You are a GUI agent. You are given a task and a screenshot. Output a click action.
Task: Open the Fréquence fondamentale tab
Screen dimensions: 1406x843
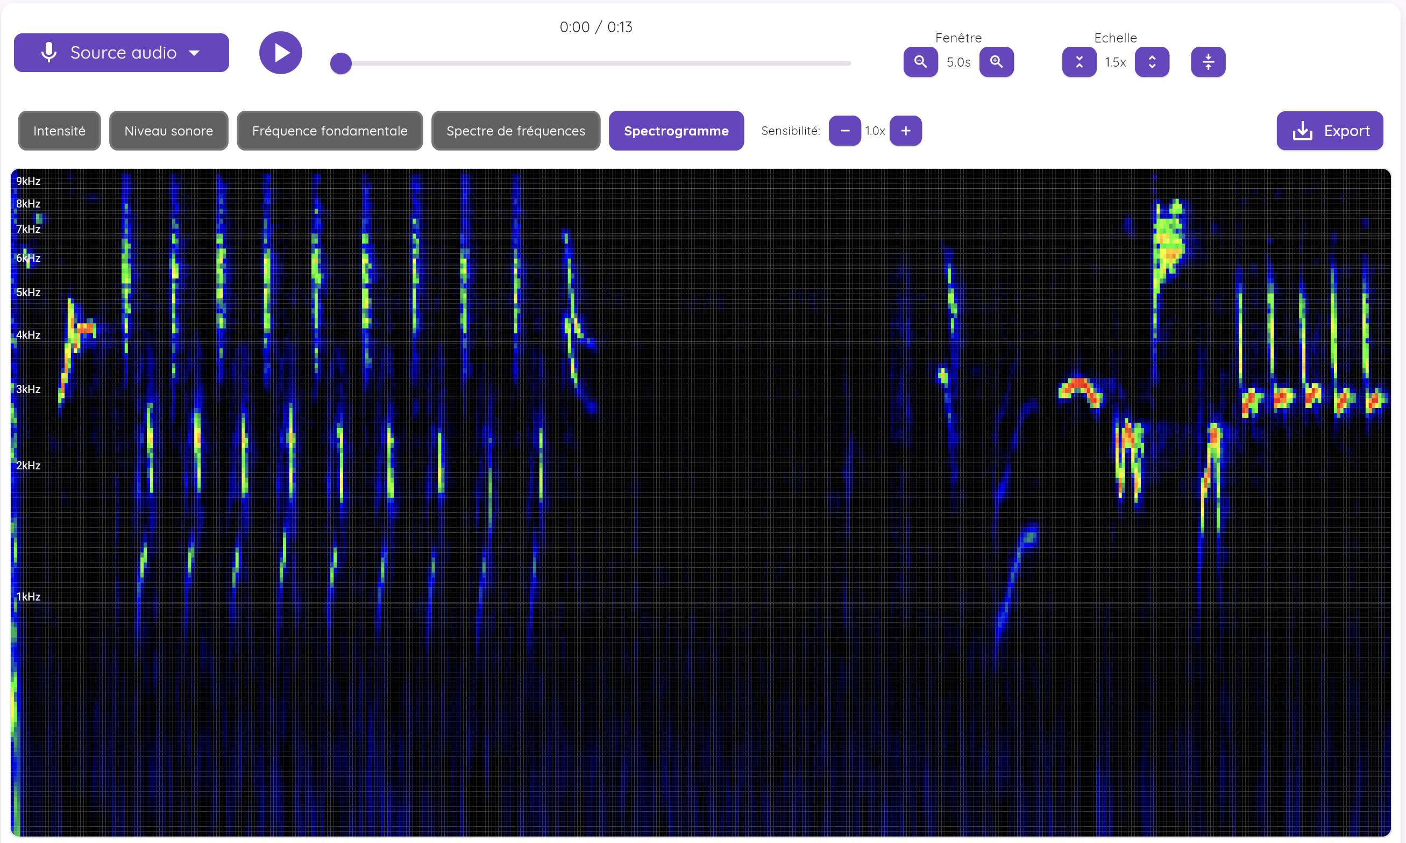pos(330,131)
